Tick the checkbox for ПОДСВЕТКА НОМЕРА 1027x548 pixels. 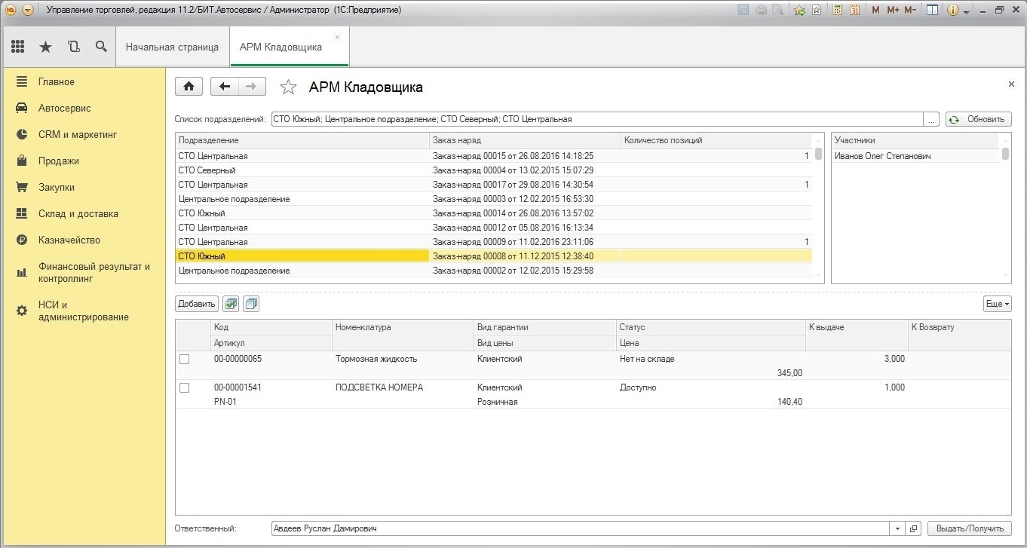(x=185, y=388)
